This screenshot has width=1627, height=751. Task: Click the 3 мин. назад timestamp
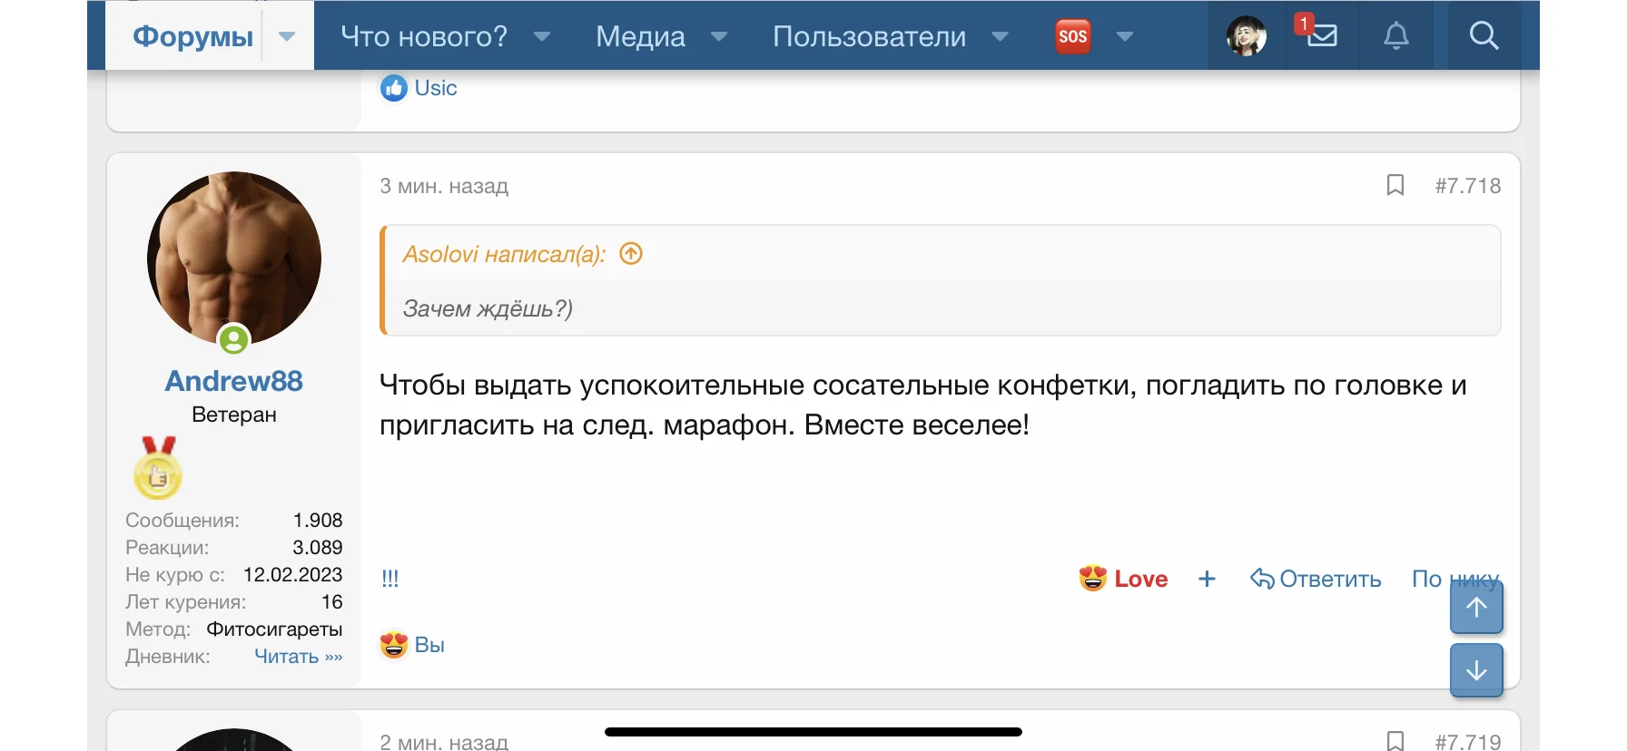pyautogui.click(x=444, y=186)
